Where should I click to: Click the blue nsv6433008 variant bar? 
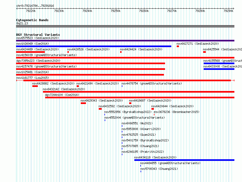click(x=219, y=69)
